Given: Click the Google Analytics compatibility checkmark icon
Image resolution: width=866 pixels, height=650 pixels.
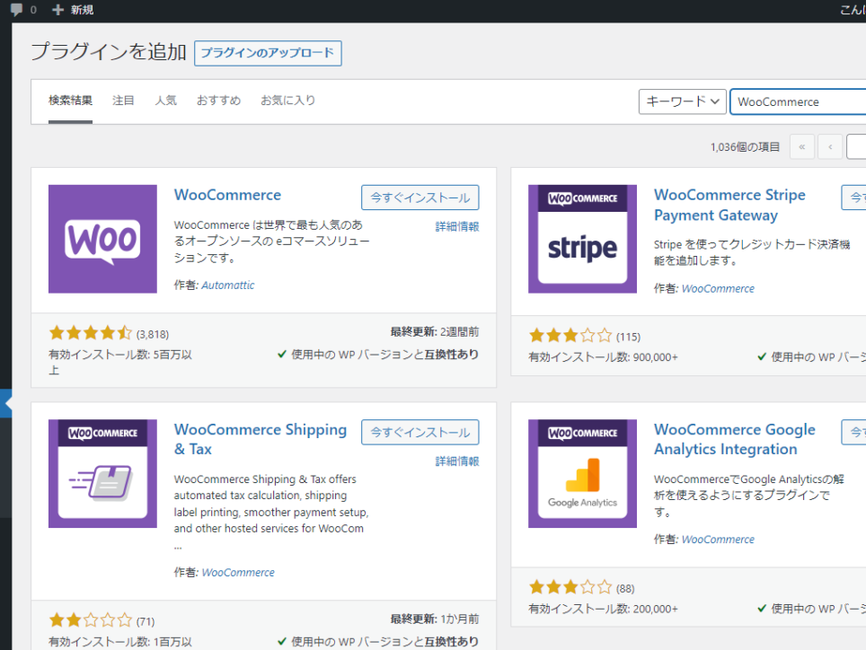Looking at the screenshot, I should tap(762, 609).
